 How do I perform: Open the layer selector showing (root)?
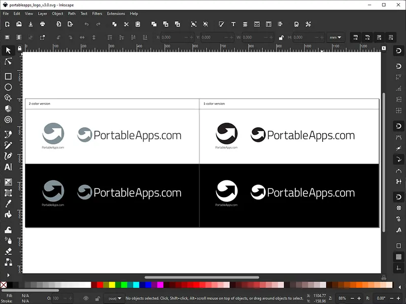114,298
